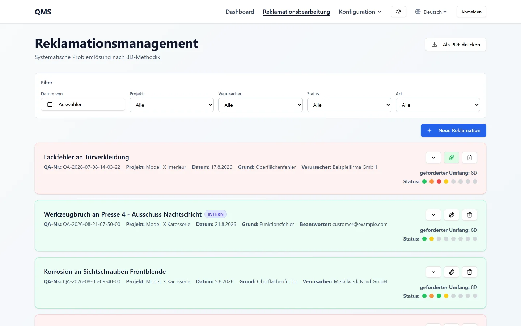Click the globe language icon

tap(418, 12)
